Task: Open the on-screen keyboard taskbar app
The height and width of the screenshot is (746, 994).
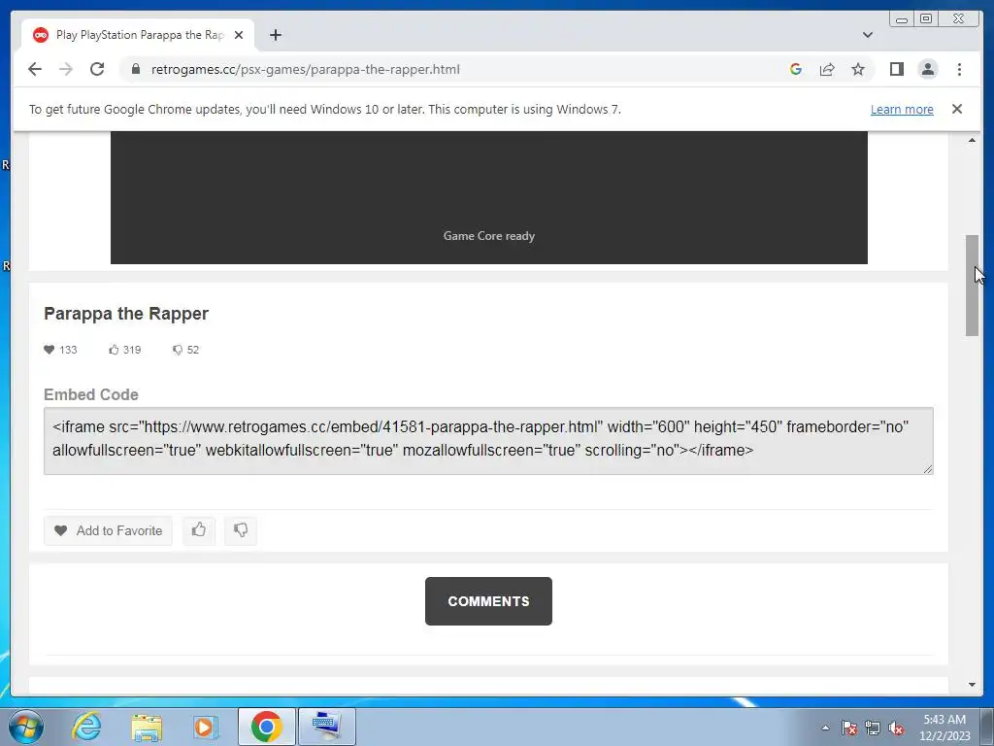Action: point(327,727)
